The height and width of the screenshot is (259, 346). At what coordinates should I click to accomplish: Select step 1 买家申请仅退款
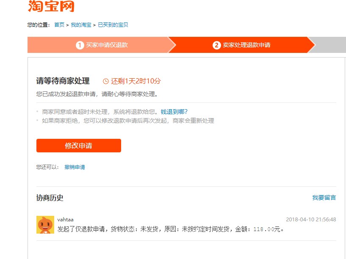(x=102, y=45)
